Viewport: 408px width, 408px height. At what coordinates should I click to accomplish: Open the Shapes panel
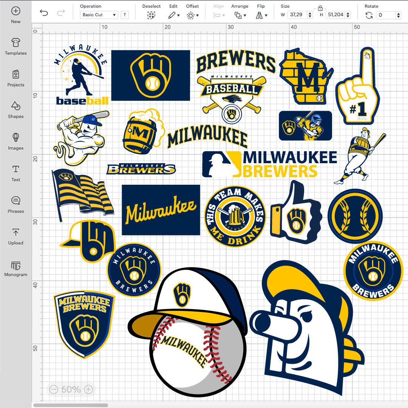[15, 110]
